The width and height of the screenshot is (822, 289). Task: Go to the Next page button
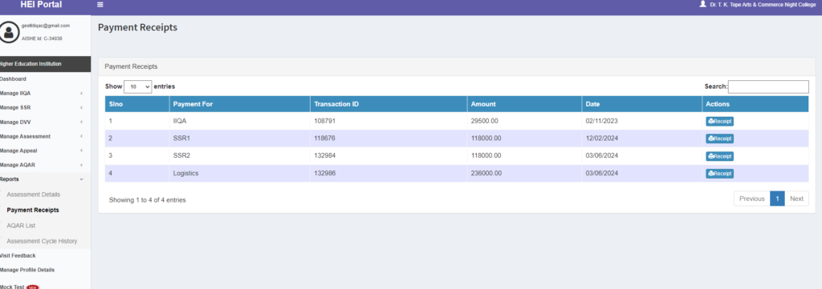[796, 199]
